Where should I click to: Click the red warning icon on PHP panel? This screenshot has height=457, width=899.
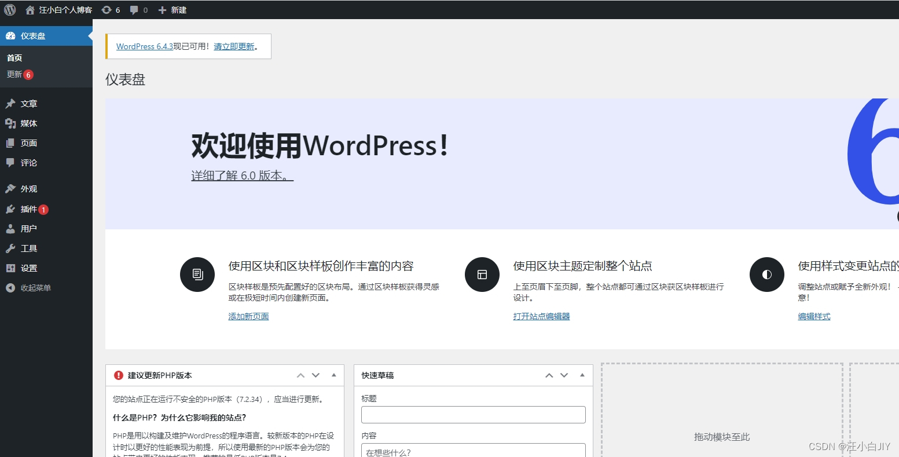(119, 375)
